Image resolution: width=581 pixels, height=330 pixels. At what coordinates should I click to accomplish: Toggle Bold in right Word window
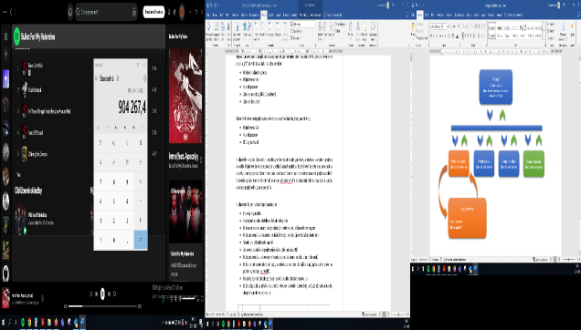(x=431, y=36)
